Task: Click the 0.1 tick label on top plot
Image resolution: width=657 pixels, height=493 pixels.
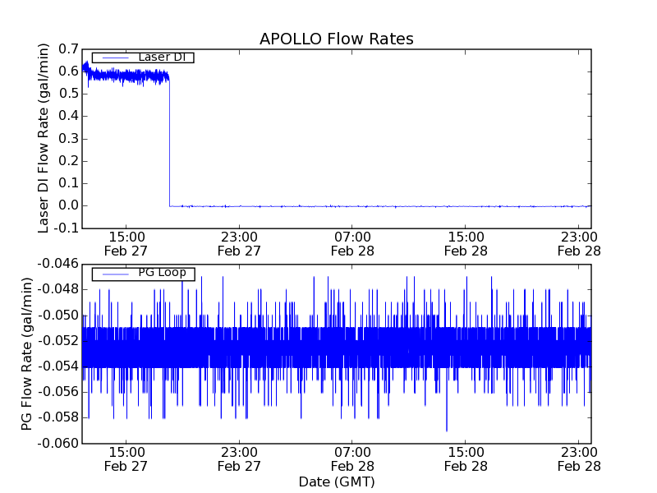Action: pos(69,183)
